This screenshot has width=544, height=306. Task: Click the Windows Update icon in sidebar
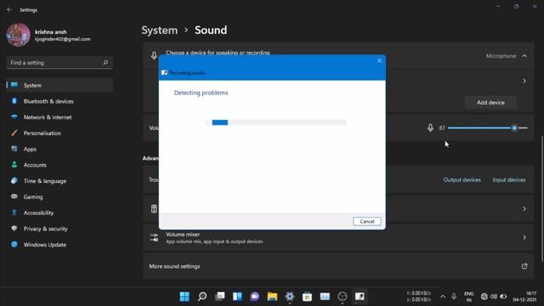pos(14,244)
